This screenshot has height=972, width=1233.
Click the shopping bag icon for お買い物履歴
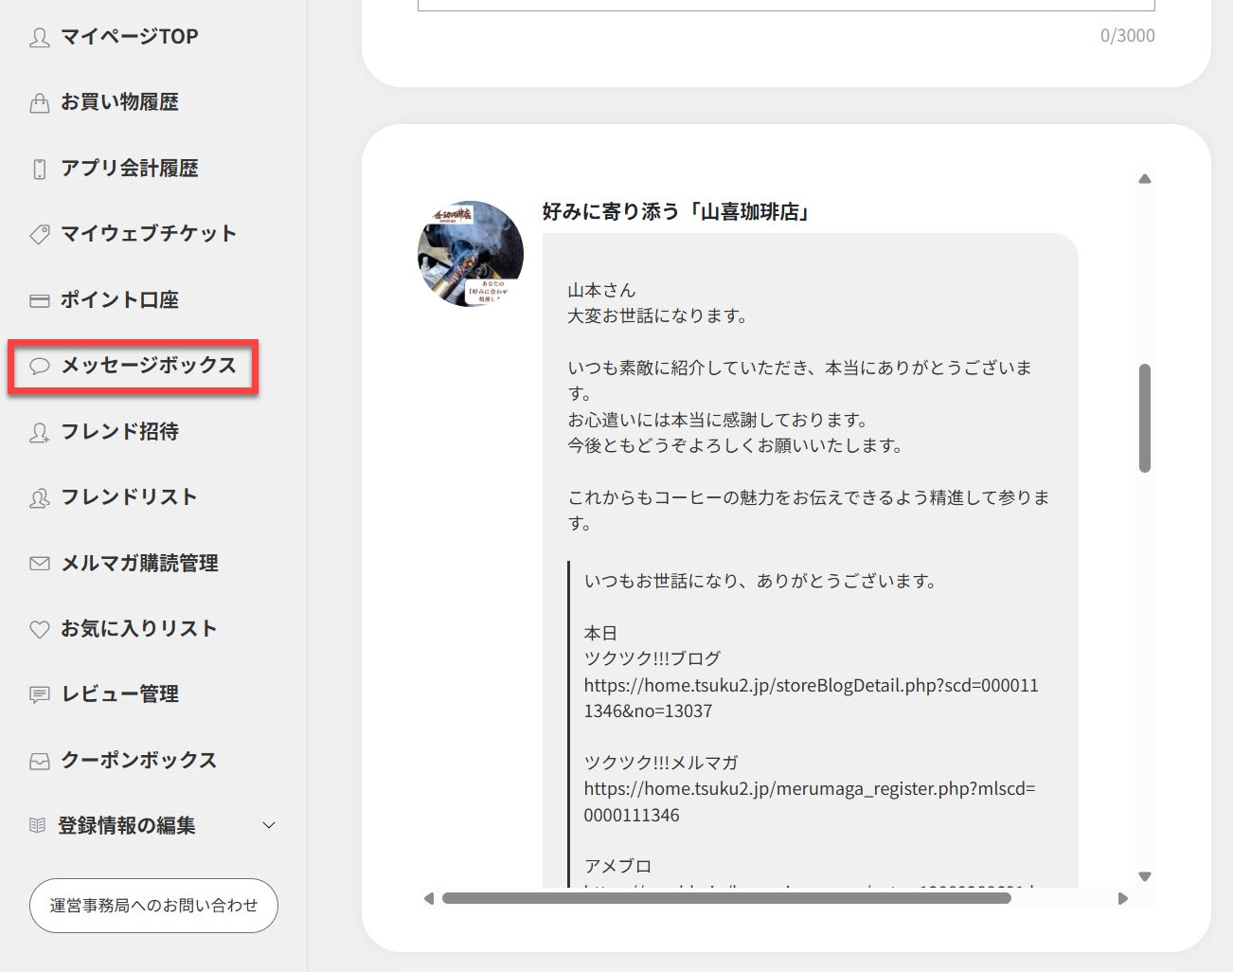(39, 103)
